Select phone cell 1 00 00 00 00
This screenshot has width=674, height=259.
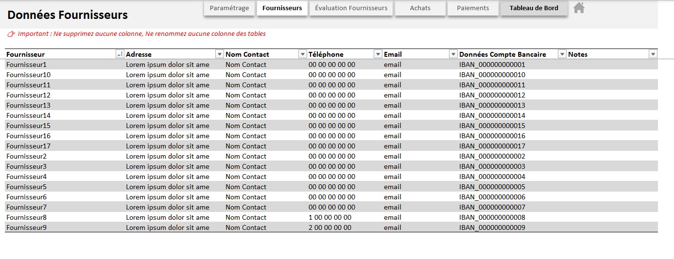(x=329, y=217)
